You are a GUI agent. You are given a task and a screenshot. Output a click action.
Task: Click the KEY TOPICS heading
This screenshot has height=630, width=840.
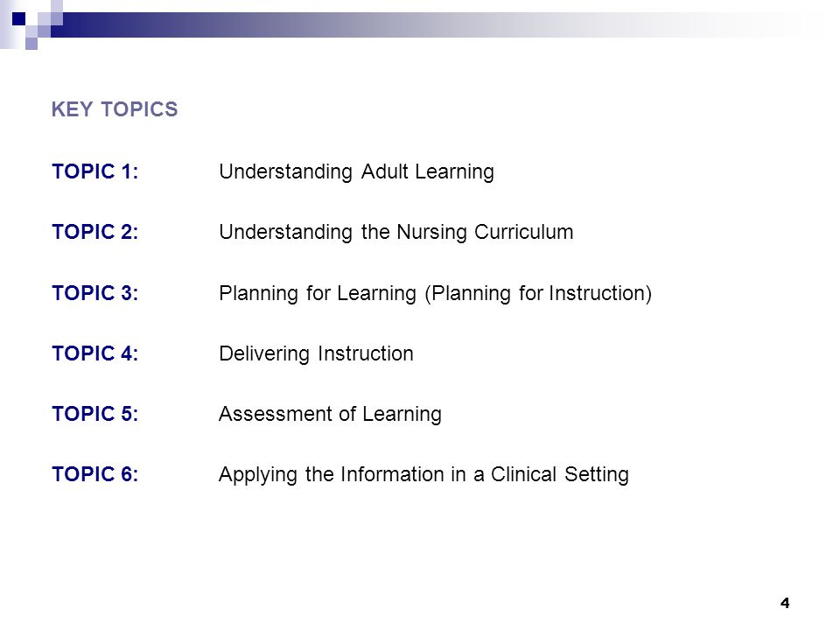(x=115, y=110)
